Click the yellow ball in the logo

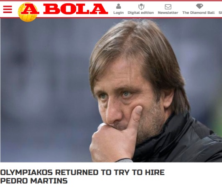tap(27, 13)
